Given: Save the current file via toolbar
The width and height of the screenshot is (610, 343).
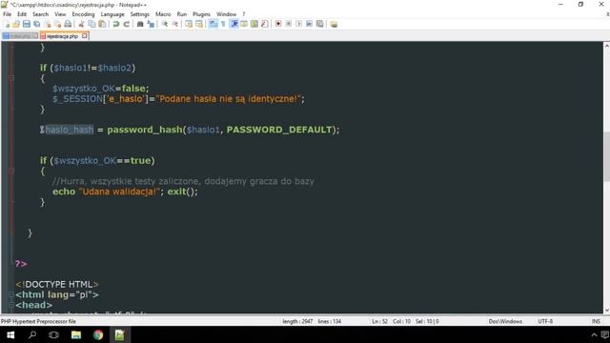Looking at the screenshot, I should [x=27, y=24].
